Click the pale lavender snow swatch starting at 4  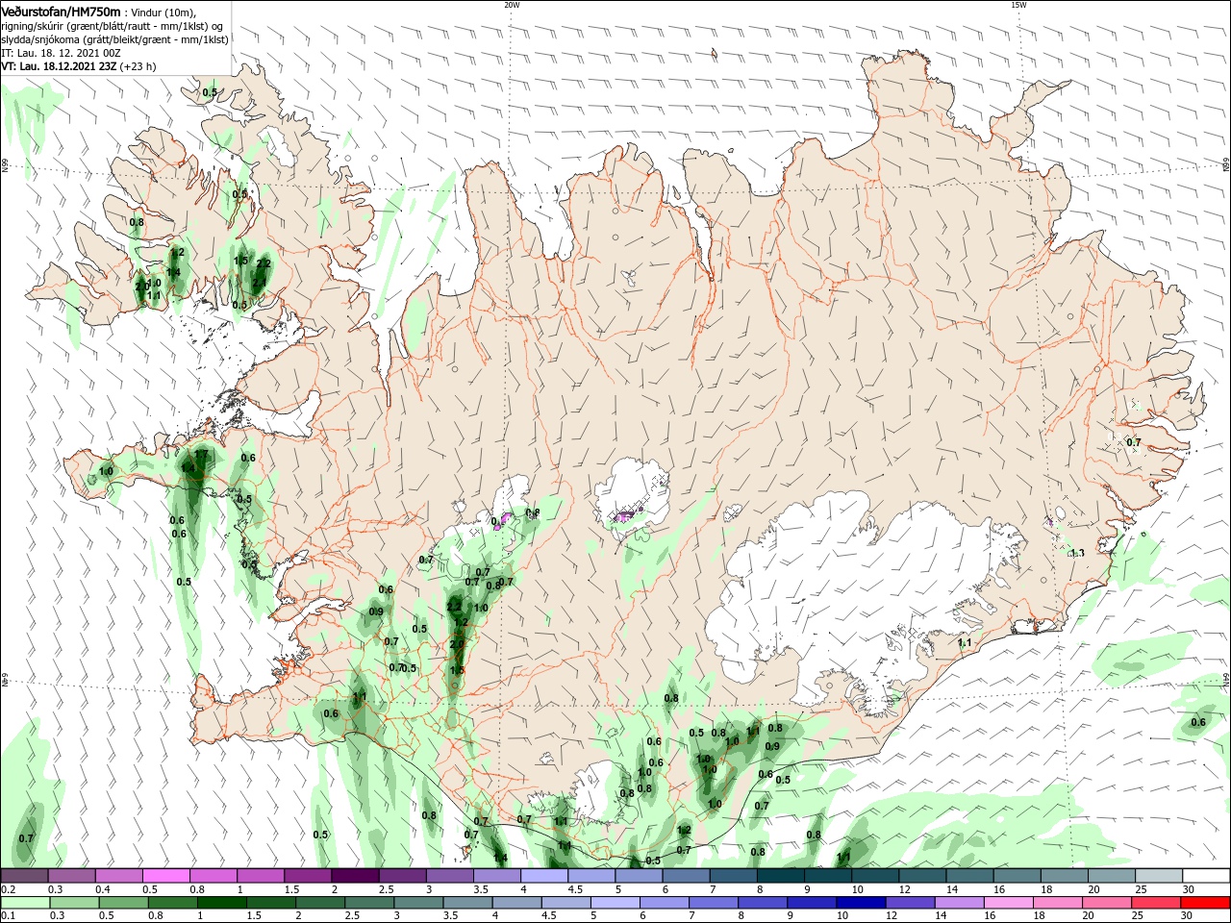(543, 876)
